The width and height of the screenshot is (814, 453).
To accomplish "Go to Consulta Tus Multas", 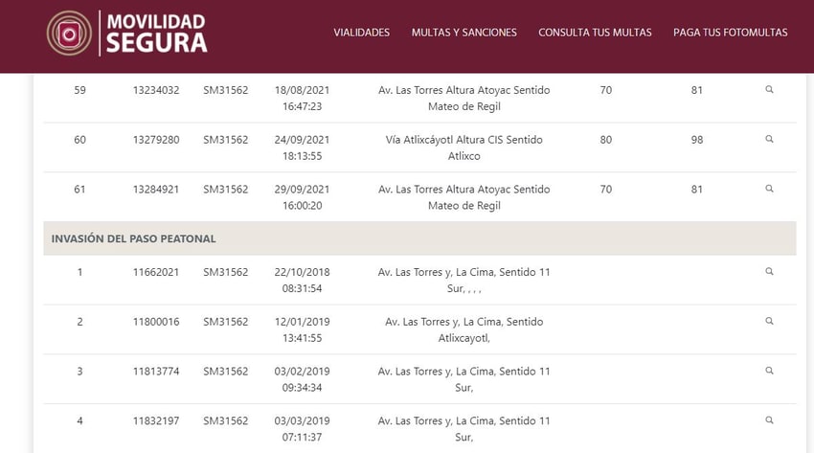I will (x=595, y=33).
